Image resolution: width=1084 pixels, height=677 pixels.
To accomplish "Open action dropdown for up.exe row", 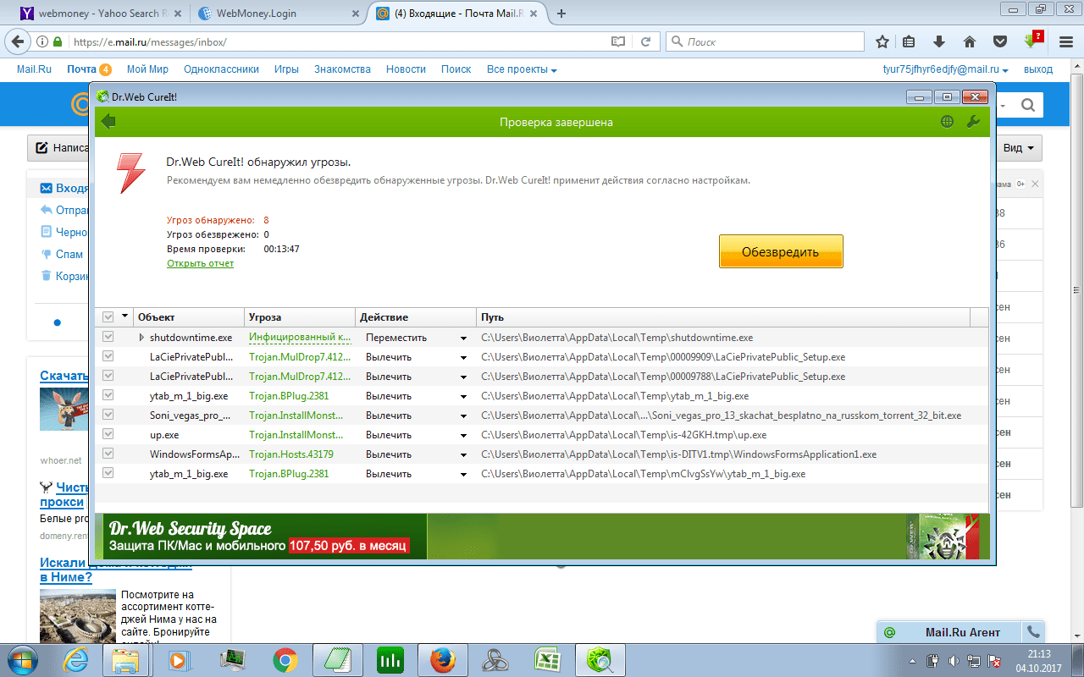I will tap(463, 435).
